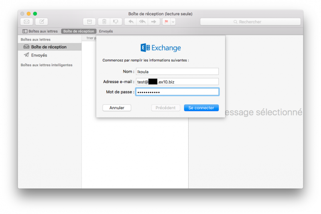The width and height of the screenshot is (321, 214).
Task: Click the Mot de passe field
Action: tap(177, 92)
